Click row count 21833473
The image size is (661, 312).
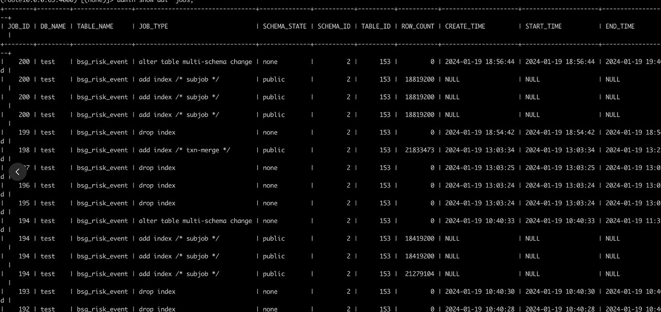click(420, 150)
